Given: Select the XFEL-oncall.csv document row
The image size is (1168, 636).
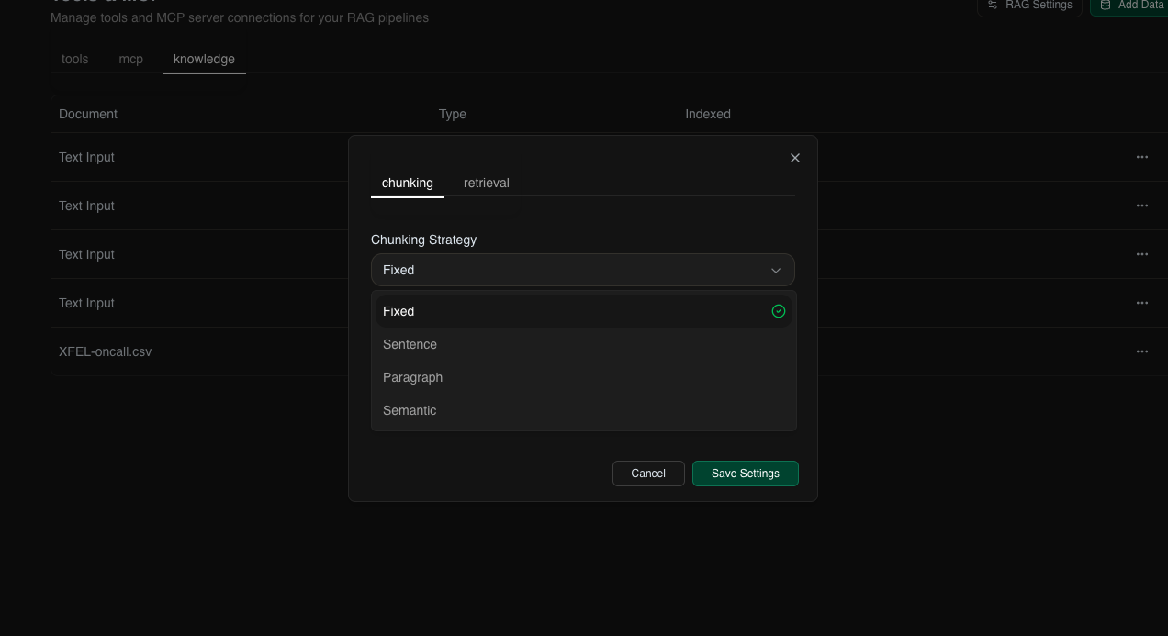Looking at the screenshot, I should (x=105, y=351).
